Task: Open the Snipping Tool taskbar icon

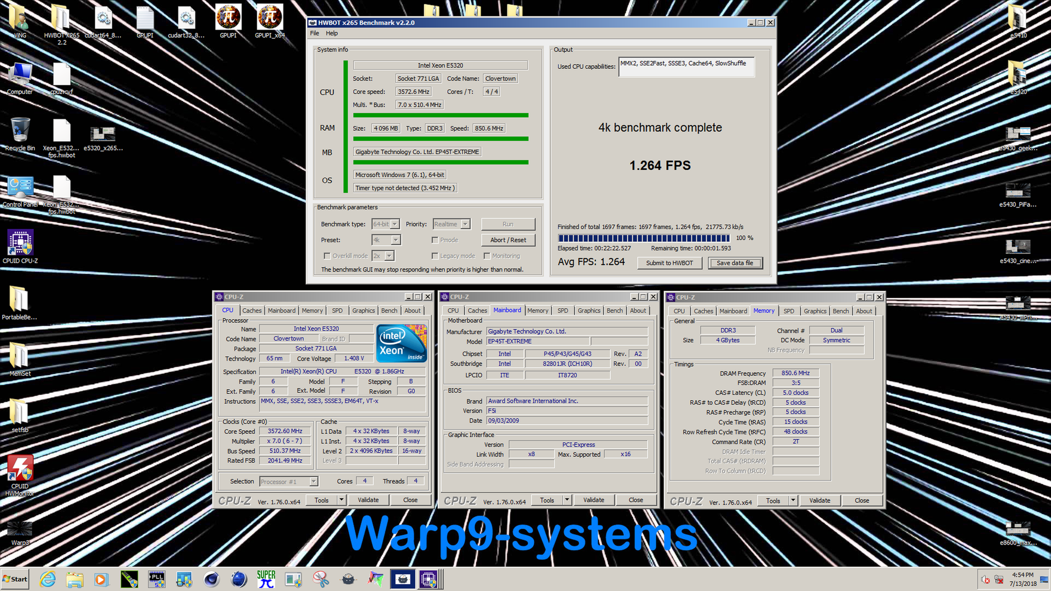Action: click(x=321, y=579)
